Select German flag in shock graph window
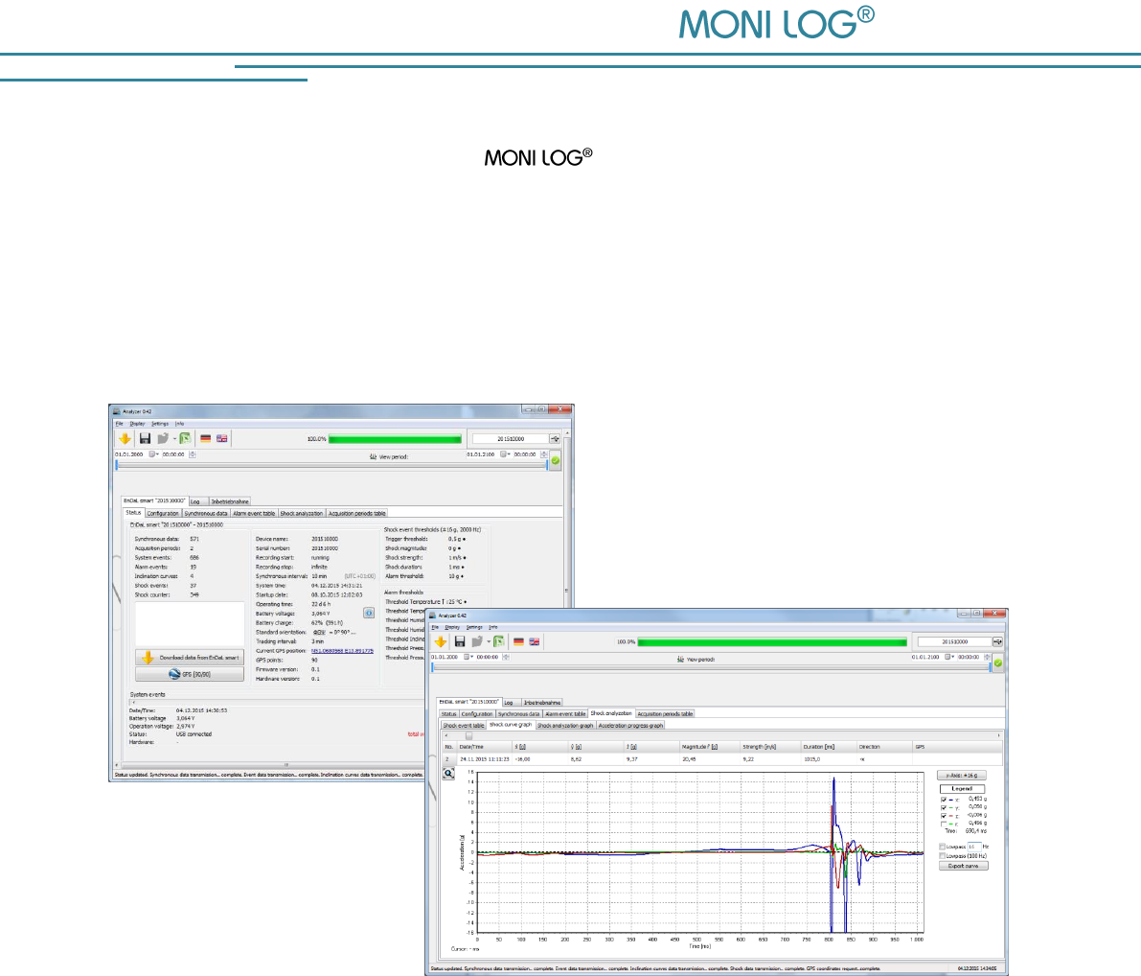 [x=519, y=641]
